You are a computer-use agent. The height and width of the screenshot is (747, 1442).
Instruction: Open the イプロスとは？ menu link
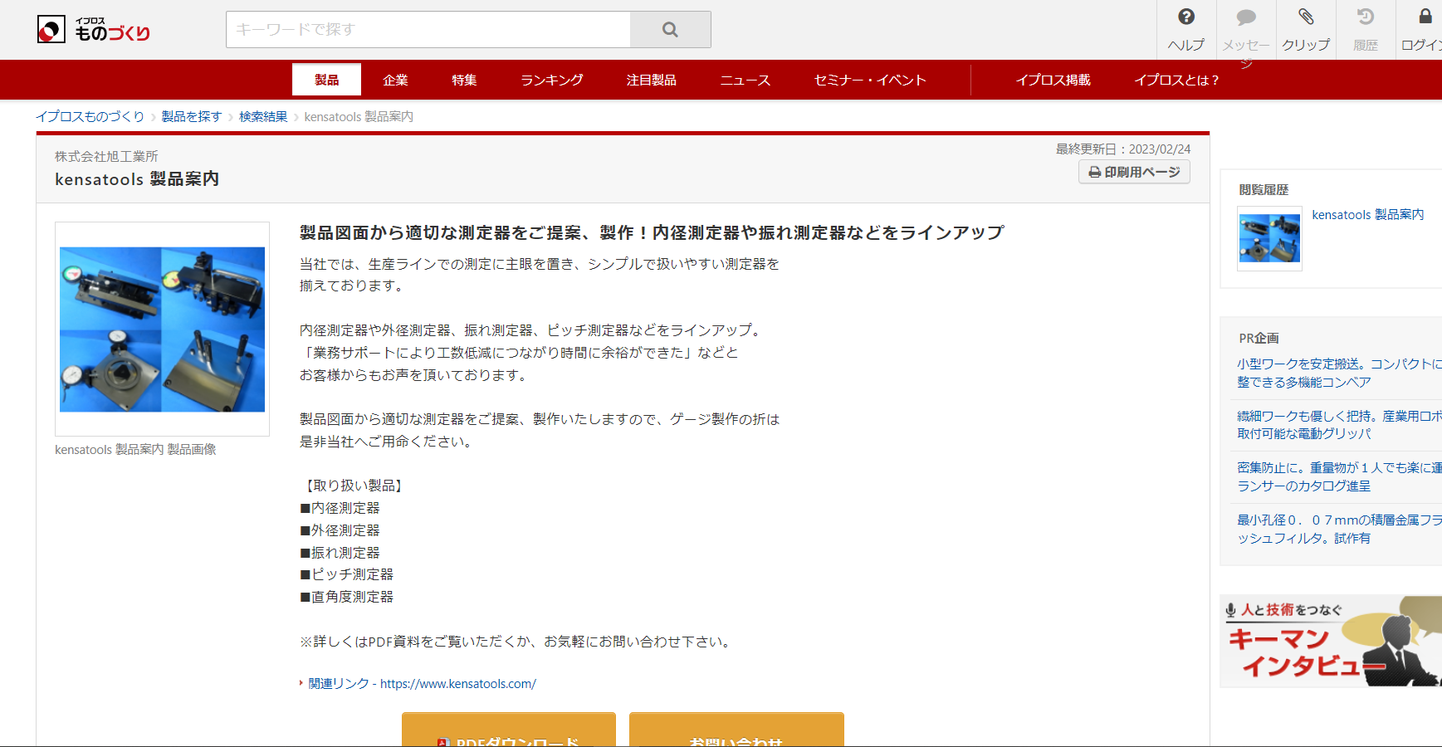coord(1177,80)
